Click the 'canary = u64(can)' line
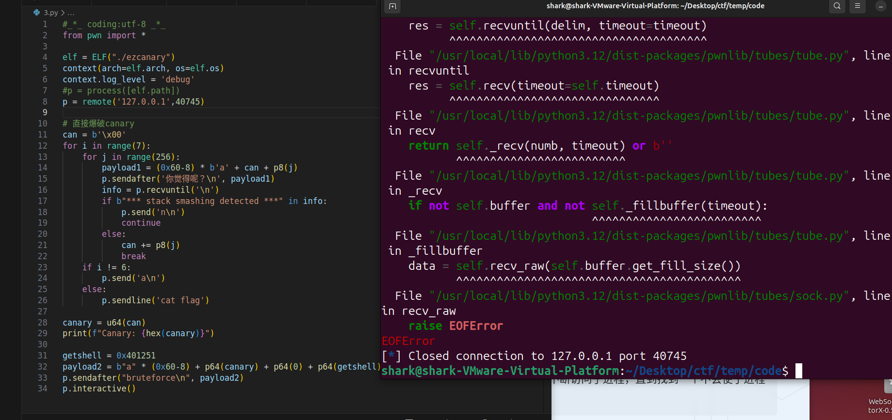Image resolution: width=892 pixels, height=420 pixels. pos(104,323)
